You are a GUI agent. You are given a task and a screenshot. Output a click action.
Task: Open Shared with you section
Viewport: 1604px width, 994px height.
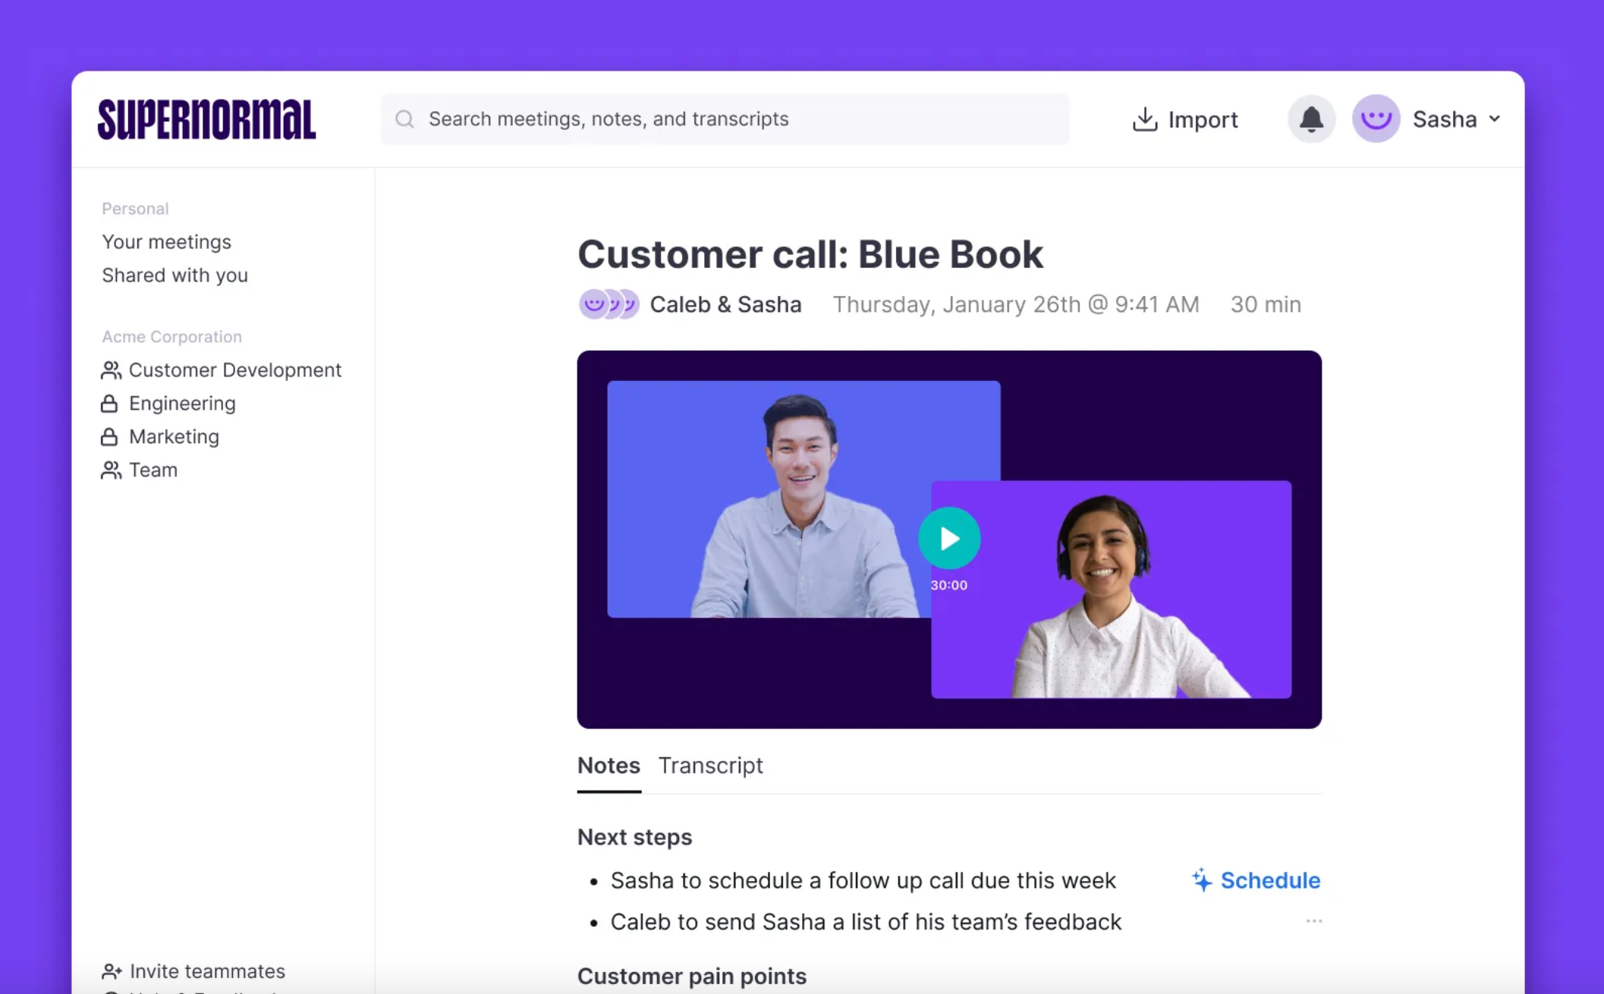[175, 275]
